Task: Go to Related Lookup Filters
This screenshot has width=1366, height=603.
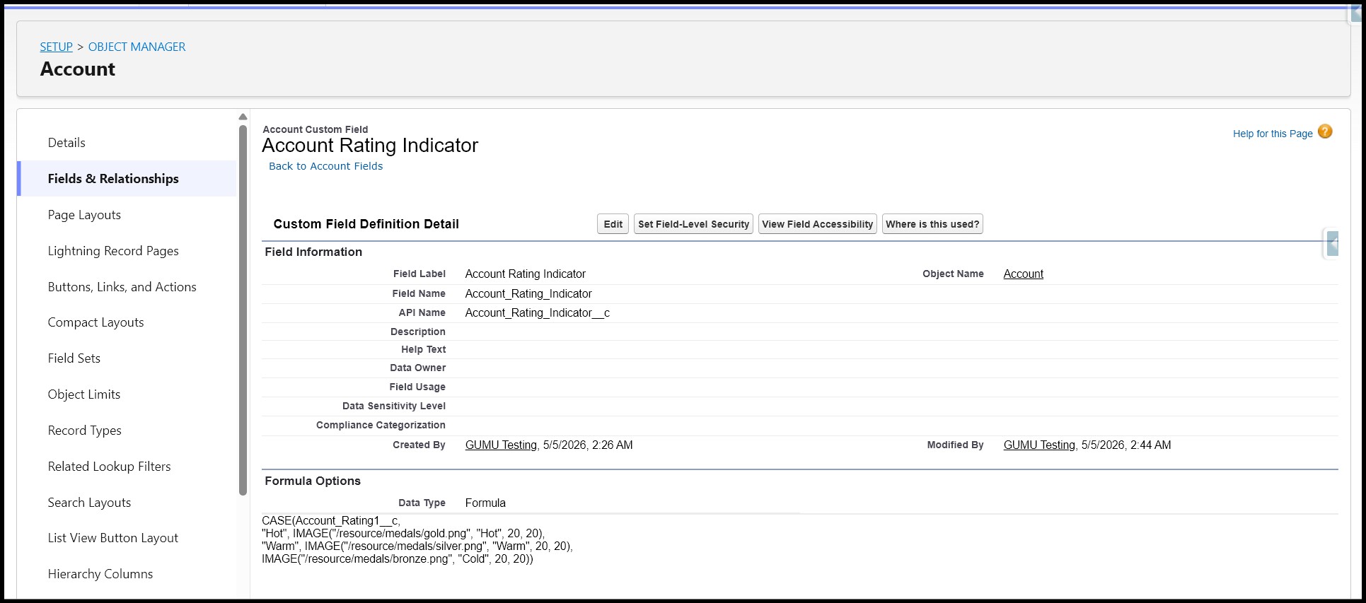Action: coord(110,467)
